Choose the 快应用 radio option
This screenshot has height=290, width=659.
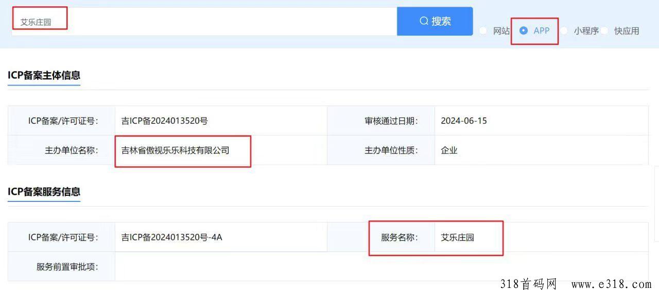click(x=604, y=31)
